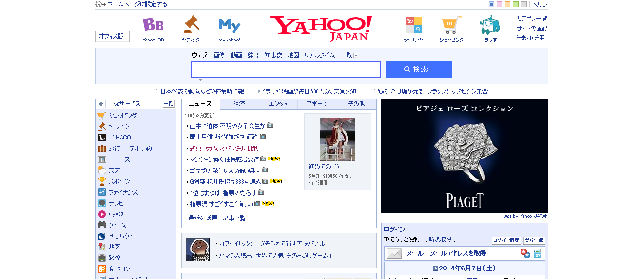This screenshot has width=643, height=279.
Task: Click the ヤフオク! gavel icon in the sidebar
Action: (x=102, y=126)
